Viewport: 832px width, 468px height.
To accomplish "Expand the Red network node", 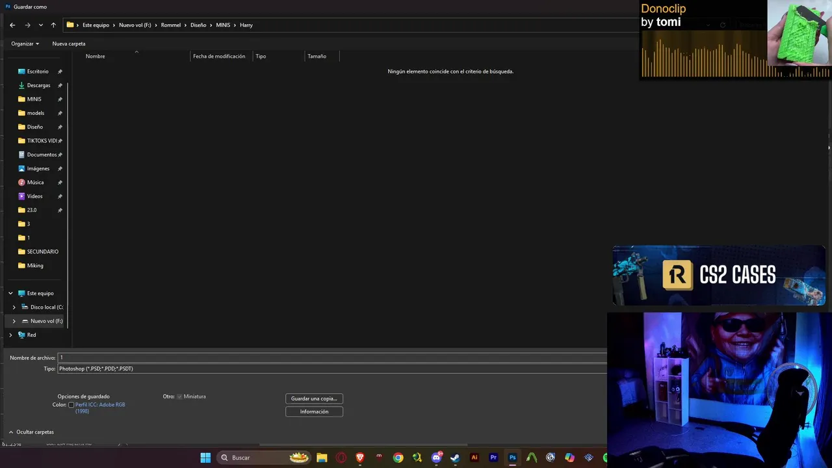I will tap(10, 335).
